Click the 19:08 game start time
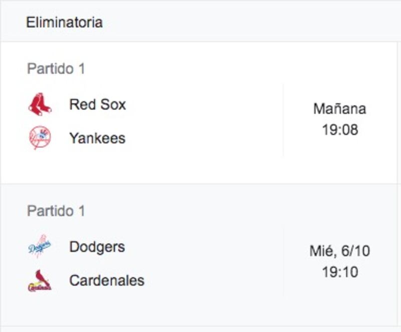The height and width of the screenshot is (332, 401). pos(340,130)
